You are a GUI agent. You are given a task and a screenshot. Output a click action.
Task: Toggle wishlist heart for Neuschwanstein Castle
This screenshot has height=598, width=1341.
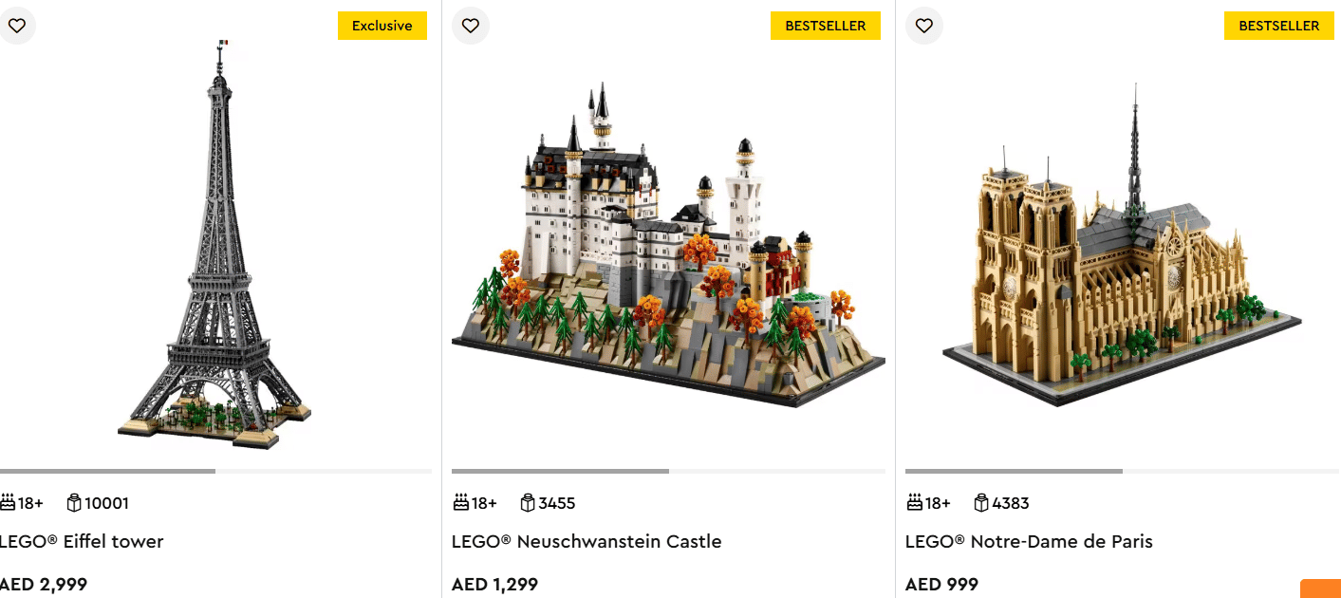coord(470,26)
